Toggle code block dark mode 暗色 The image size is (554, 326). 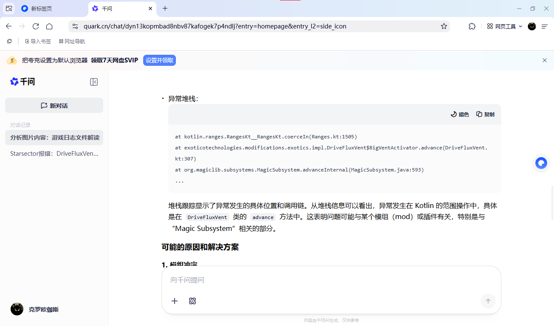(460, 114)
